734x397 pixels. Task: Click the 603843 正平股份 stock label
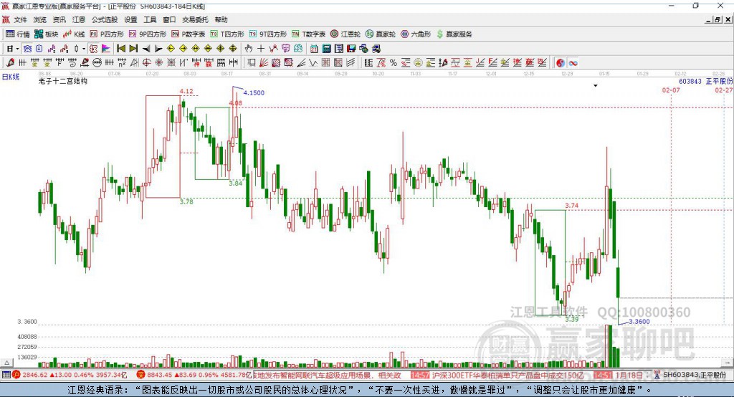click(x=706, y=82)
